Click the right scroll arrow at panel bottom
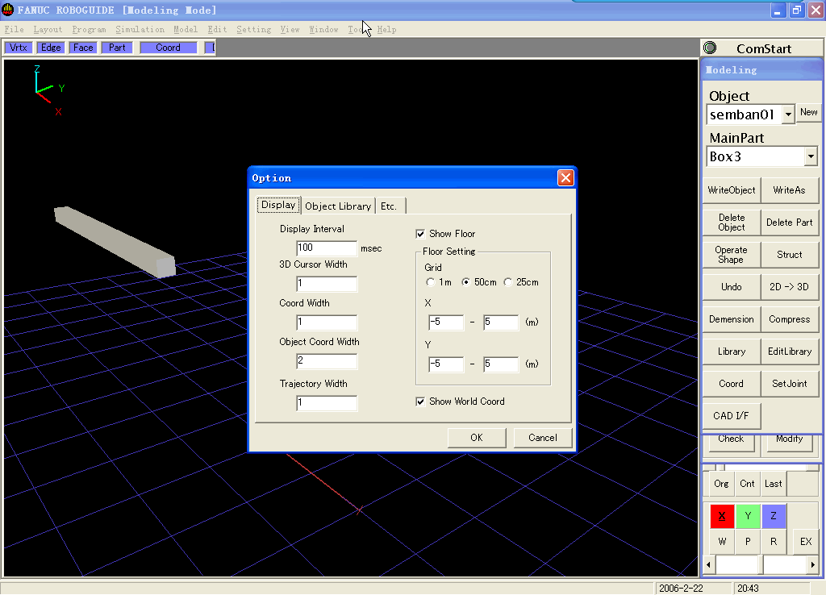Viewport: 826px width, 595px height. click(x=813, y=565)
